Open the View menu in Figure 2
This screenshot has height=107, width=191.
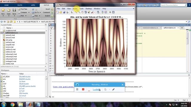[x=69, y=9]
